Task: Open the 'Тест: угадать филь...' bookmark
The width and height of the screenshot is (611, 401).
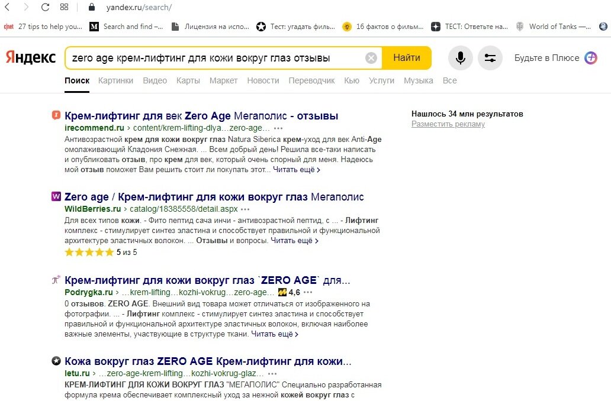Action: pyautogui.click(x=296, y=27)
